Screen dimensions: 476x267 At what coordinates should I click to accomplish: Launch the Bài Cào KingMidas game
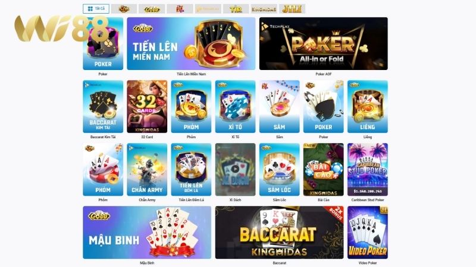323,170
